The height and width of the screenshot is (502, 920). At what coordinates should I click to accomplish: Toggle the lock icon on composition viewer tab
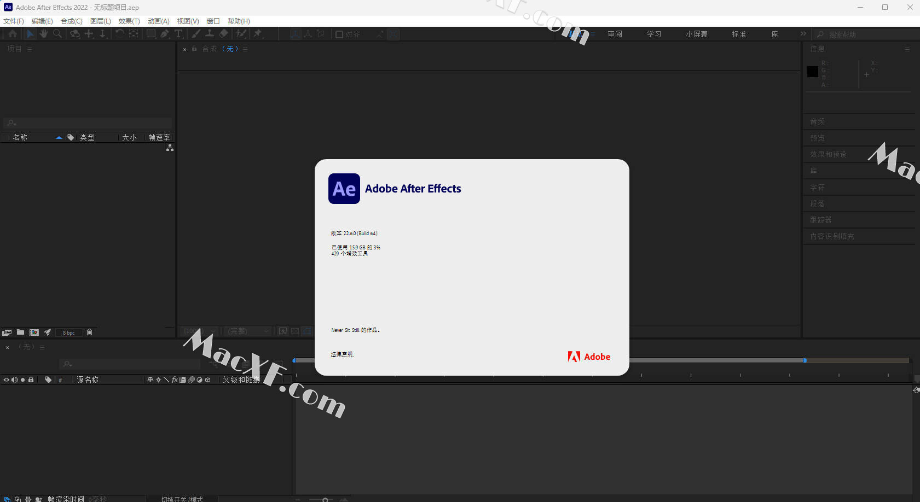point(194,49)
